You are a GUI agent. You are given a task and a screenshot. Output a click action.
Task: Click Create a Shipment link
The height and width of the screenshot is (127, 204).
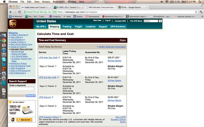click(x=18, y=35)
